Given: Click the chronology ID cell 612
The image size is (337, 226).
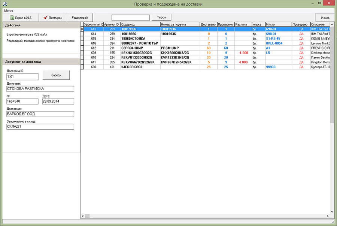Looking at the screenshot, I should pos(94,48).
